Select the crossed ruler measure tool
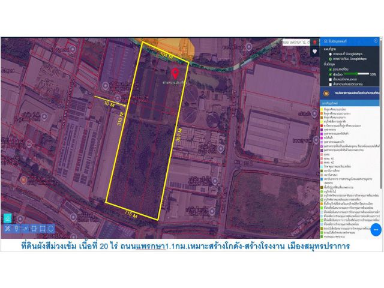 coord(8,229)
